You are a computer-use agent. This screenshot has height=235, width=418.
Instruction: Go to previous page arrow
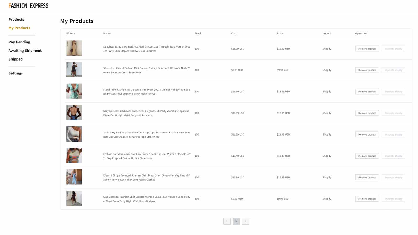[227, 221]
